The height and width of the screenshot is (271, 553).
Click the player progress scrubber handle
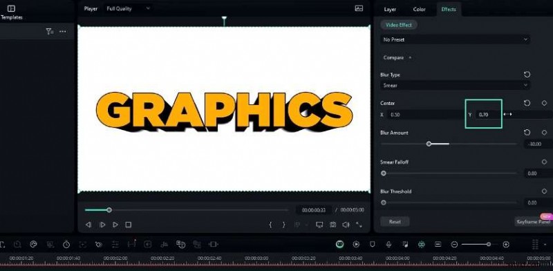coord(109,210)
